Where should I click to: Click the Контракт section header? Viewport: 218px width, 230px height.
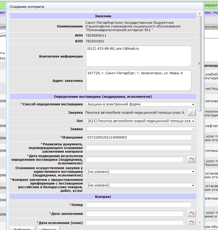103,197
